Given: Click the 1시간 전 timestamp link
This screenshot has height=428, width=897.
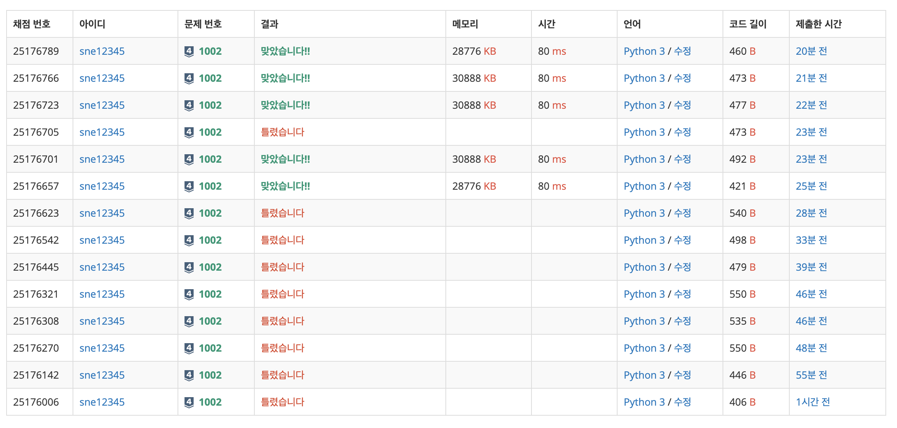Looking at the screenshot, I should pyautogui.click(x=812, y=402).
